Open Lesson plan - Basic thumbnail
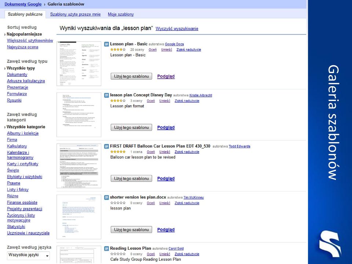The height and width of the screenshot is (264, 352). 79,63
